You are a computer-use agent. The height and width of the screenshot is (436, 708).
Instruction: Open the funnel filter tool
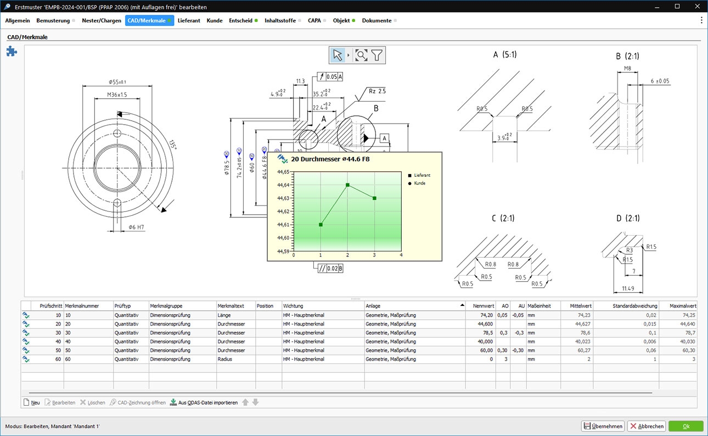[x=377, y=55]
